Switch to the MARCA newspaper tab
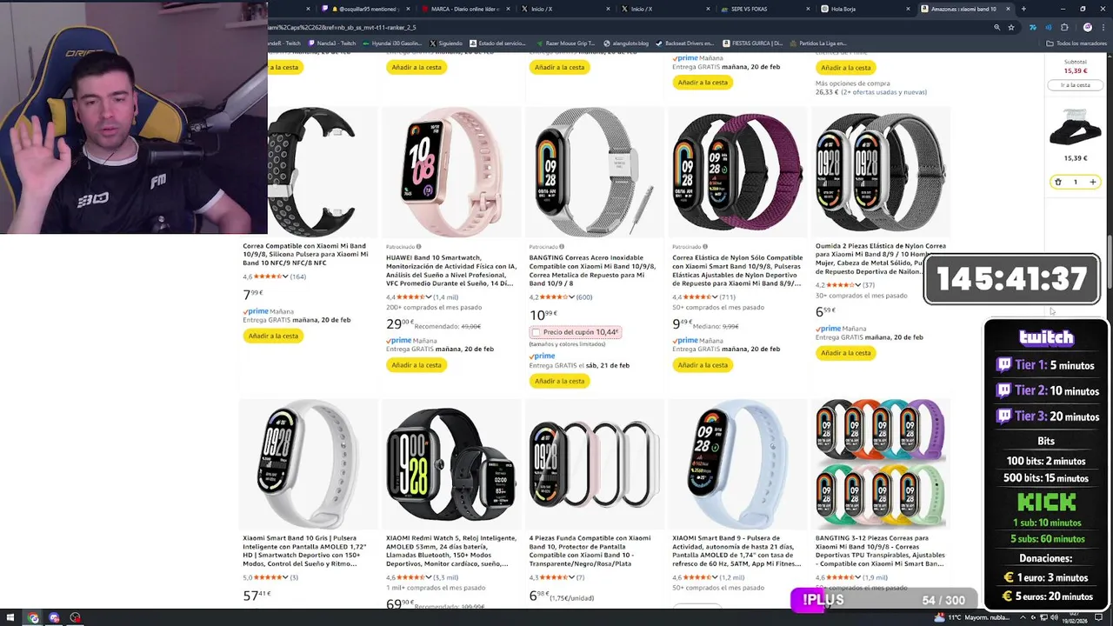The height and width of the screenshot is (626, 1113). 463,9
